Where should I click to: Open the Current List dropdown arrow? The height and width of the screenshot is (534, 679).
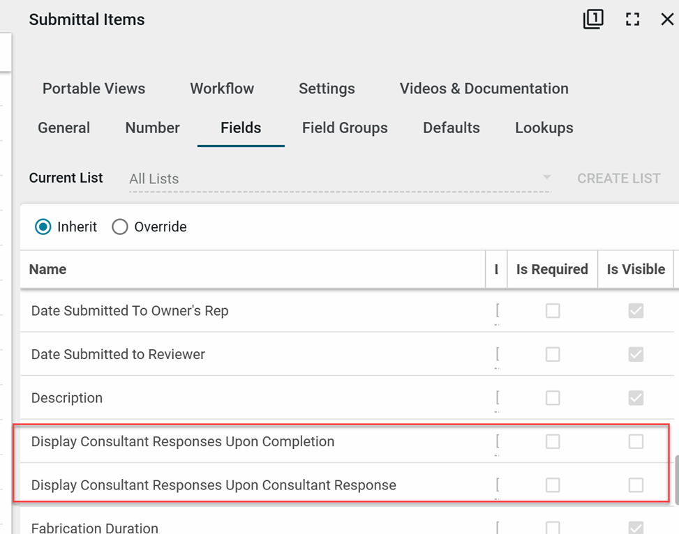[546, 178]
